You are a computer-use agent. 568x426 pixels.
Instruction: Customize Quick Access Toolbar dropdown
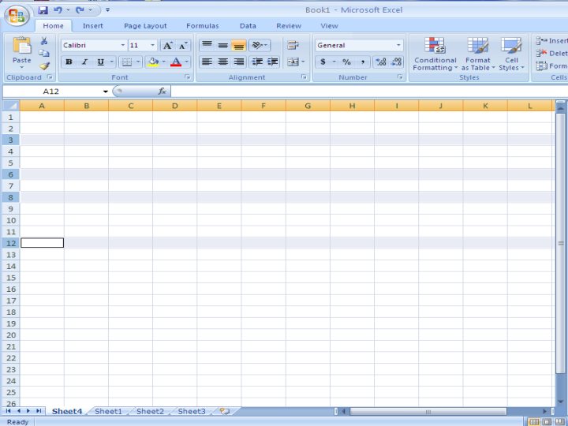[x=107, y=10]
